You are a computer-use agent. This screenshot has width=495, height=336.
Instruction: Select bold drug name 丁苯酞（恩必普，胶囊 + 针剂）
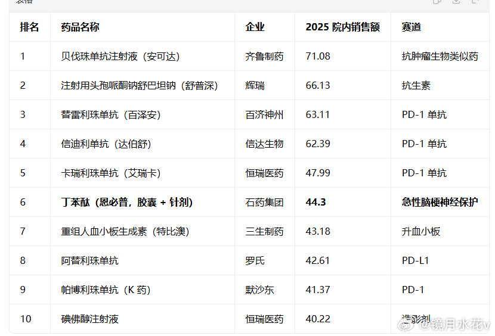pos(127,202)
